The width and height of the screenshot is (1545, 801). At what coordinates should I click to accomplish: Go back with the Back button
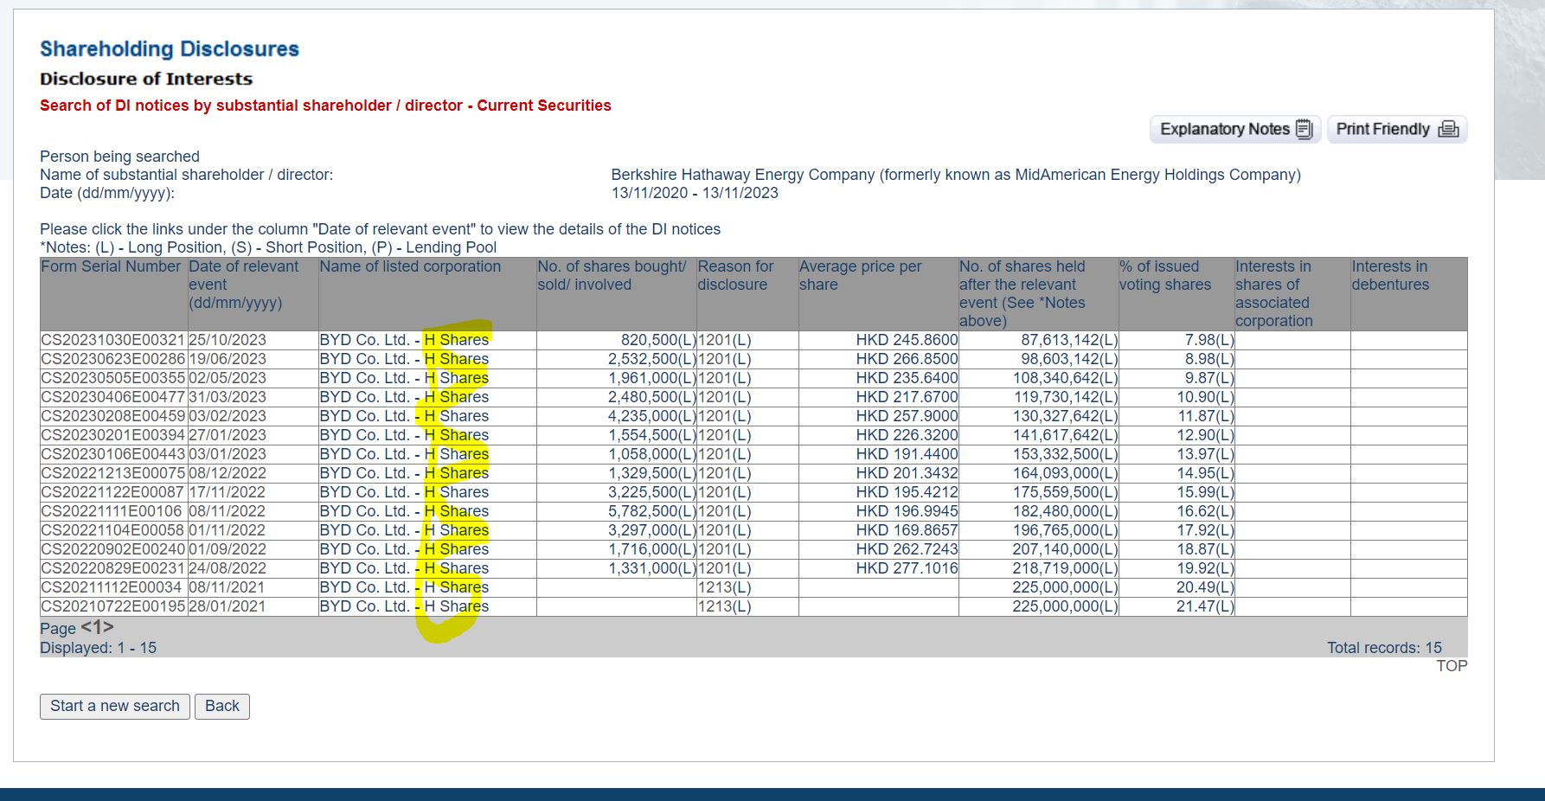pyautogui.click(x=222, y=707)
